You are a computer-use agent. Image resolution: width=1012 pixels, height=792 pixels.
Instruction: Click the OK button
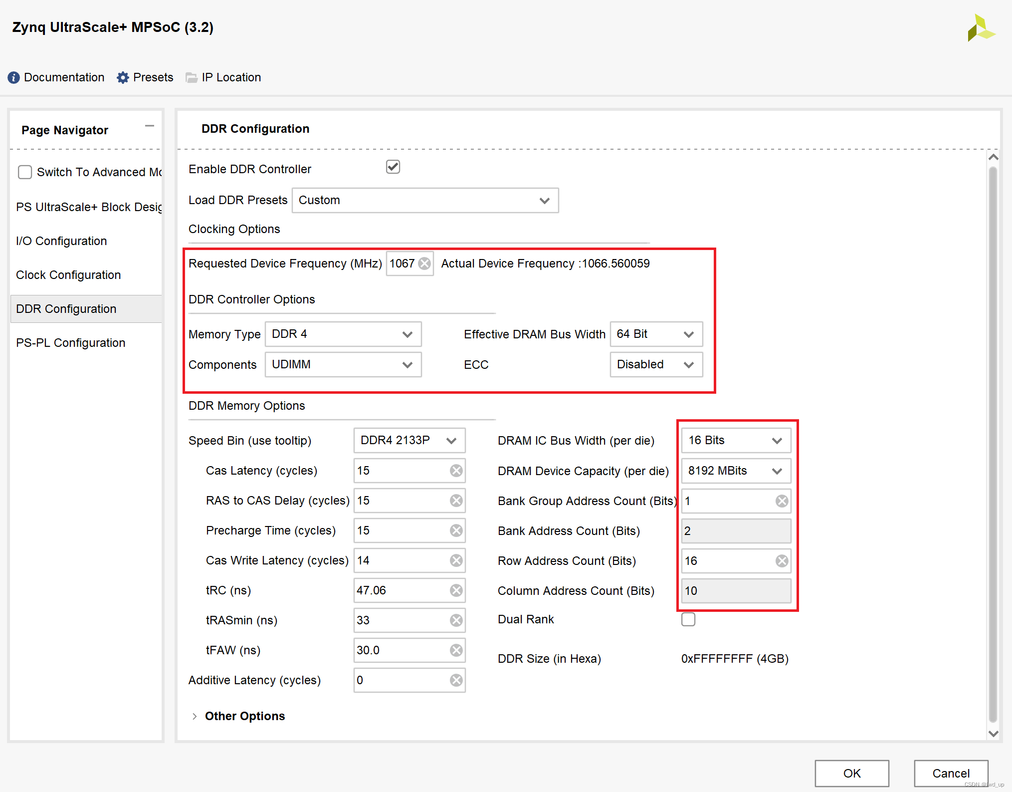click(x=851, y=773)
